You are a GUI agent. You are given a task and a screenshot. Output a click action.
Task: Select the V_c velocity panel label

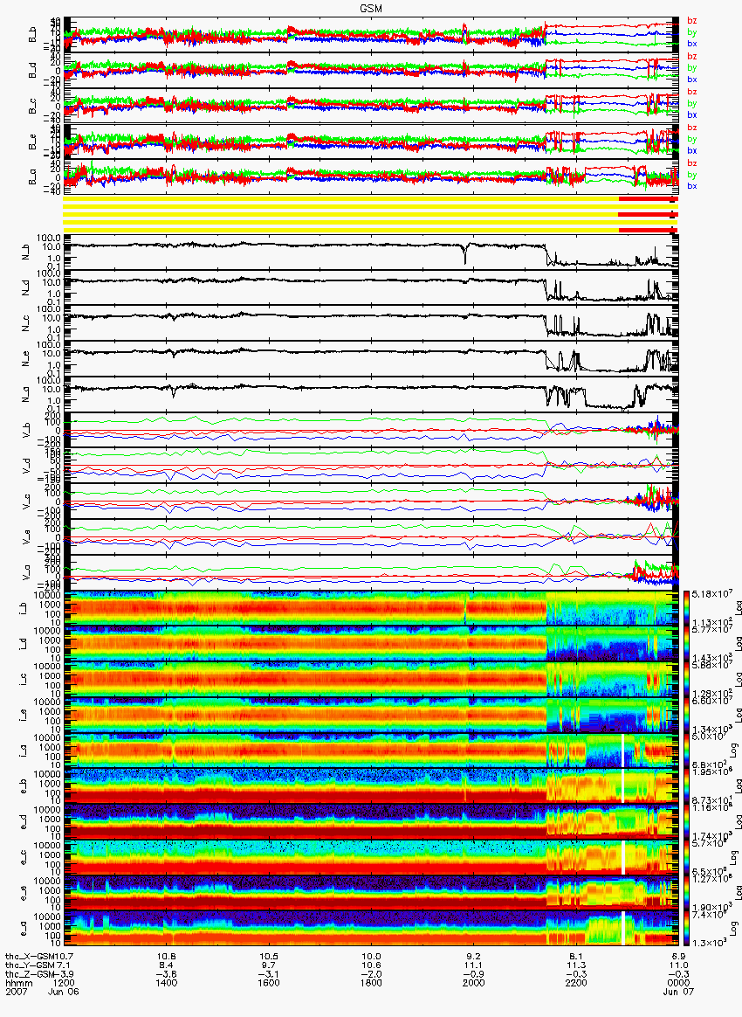point(26,501)
